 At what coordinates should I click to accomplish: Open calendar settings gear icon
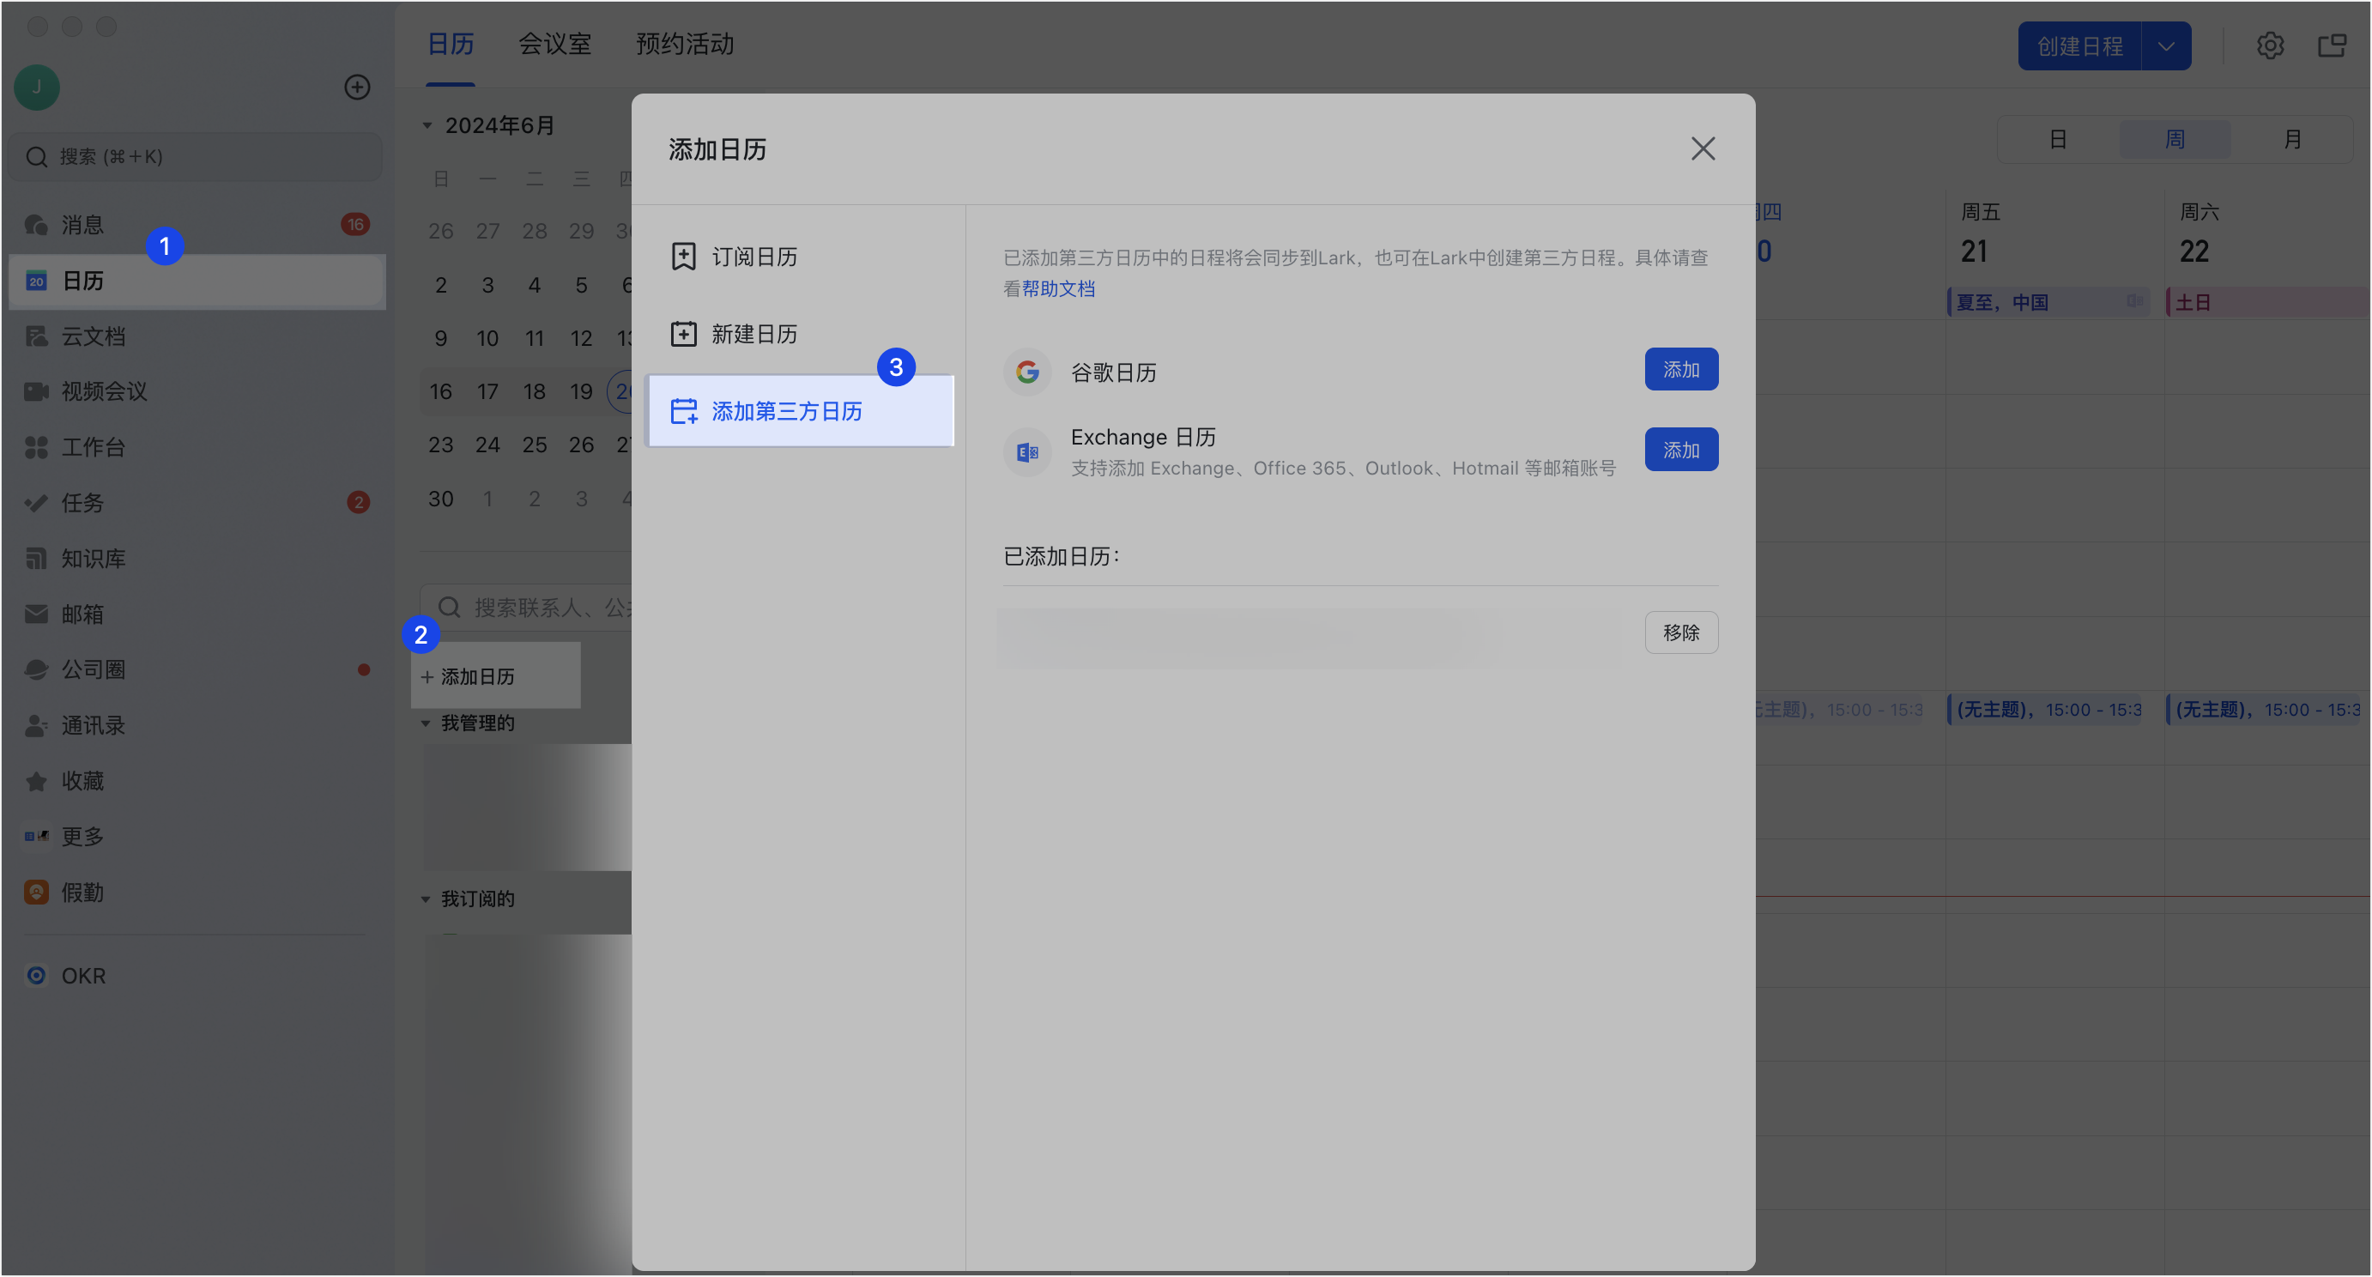click(x=2270, y=45)
